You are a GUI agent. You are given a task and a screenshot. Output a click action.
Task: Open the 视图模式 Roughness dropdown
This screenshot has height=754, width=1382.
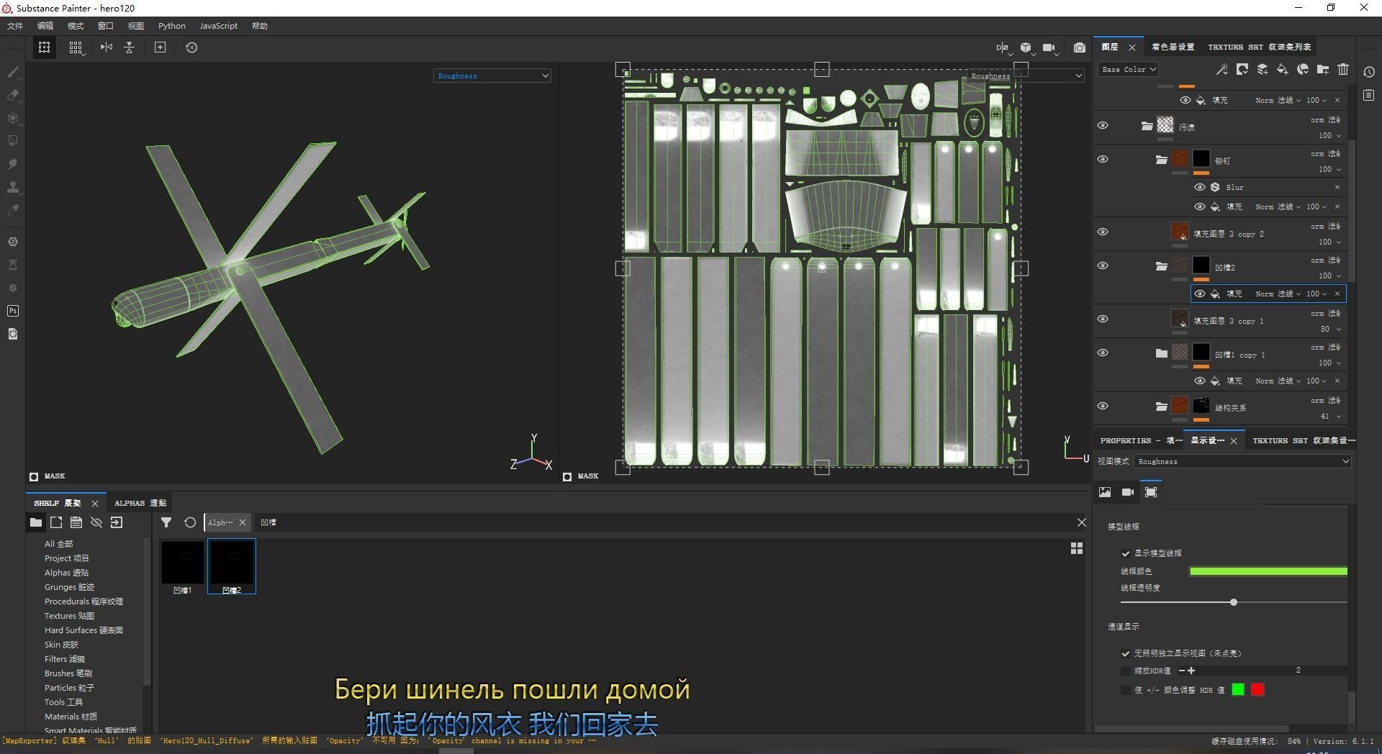tap(1242, 461)
